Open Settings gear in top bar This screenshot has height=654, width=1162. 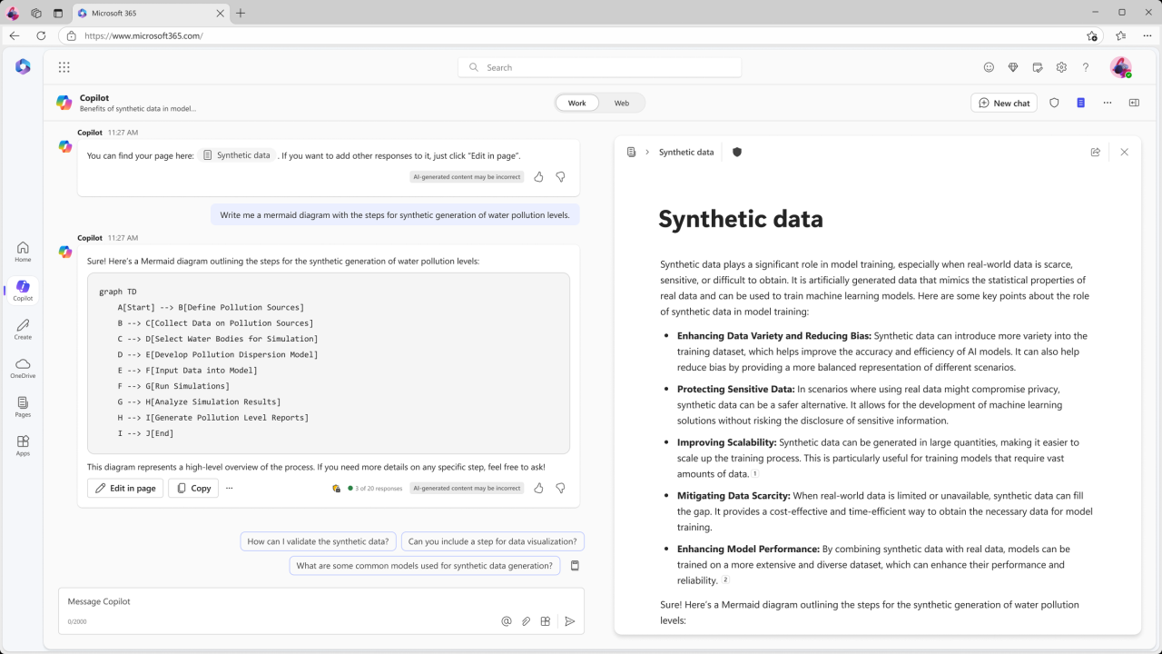[1061, 67]
